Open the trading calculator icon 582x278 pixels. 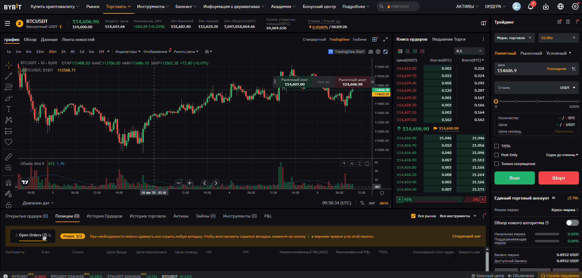[568, 22]
